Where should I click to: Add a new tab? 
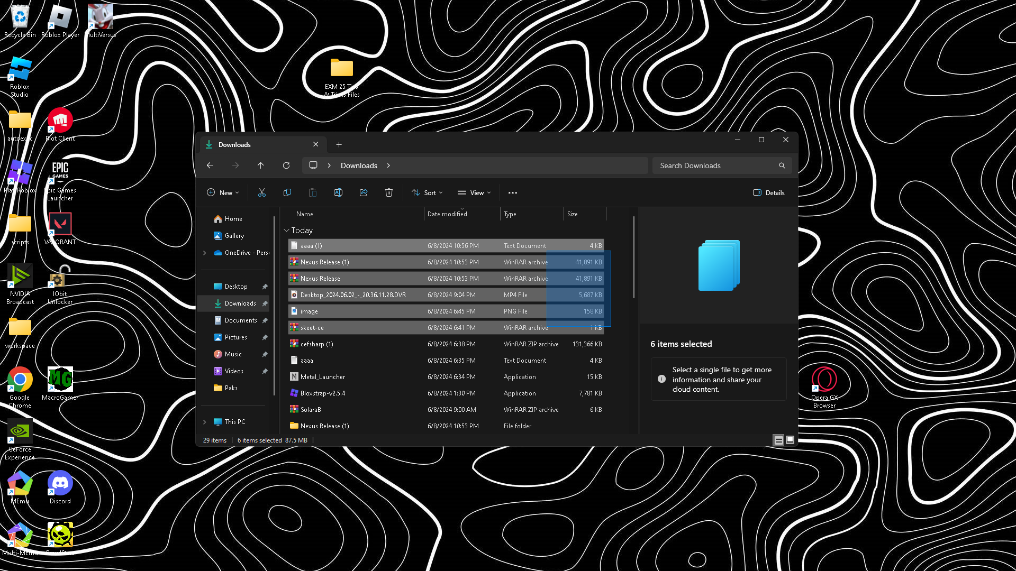339,144
